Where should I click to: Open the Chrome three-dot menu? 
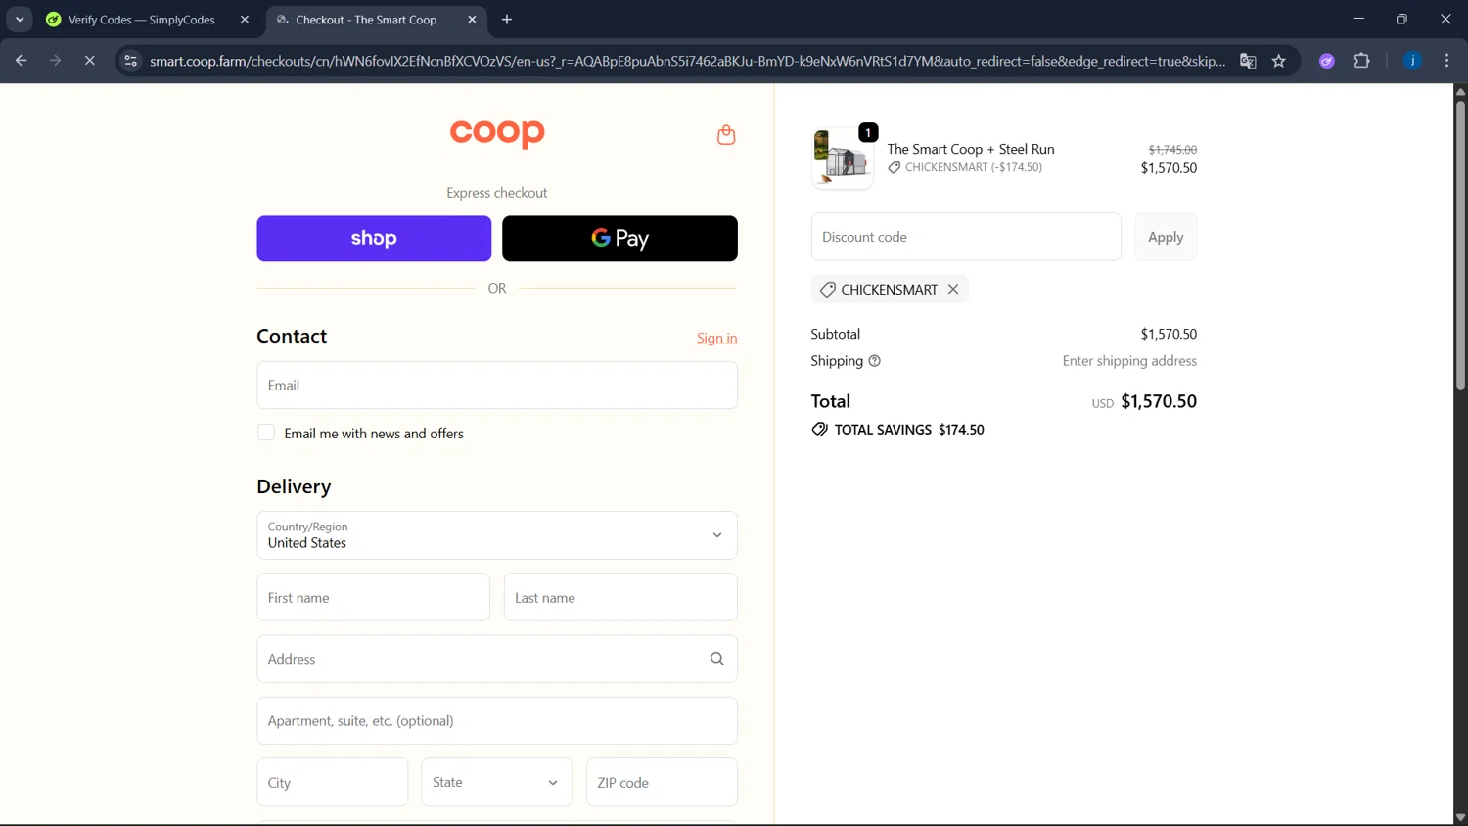pyautogui.click(x=1446, y=61)
